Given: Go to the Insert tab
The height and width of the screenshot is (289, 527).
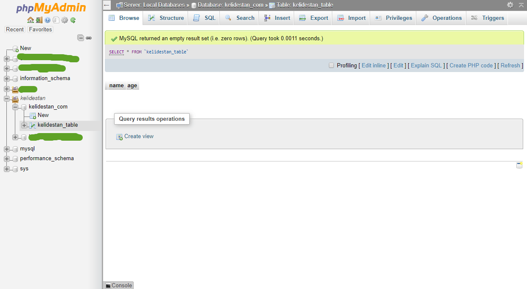Looking at the screenshot, I should tap(277, 18).
